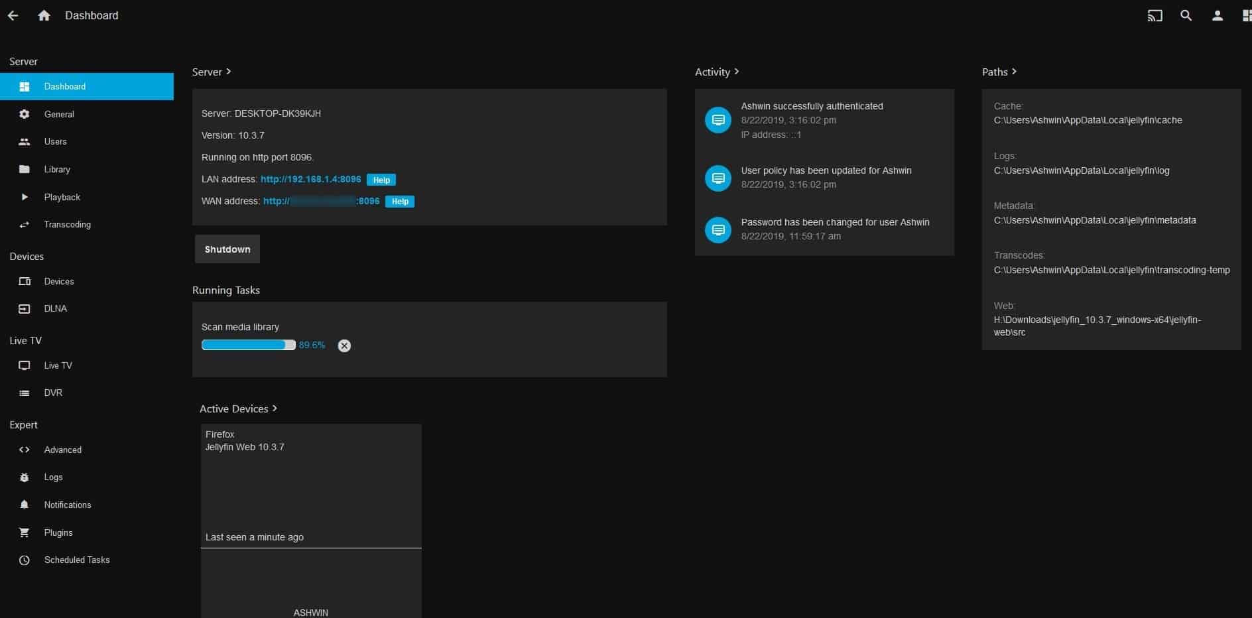The height and width of the screenshot is (618, 1252).
Task: Open the Plugins cart icon
Action: [25, 532]
